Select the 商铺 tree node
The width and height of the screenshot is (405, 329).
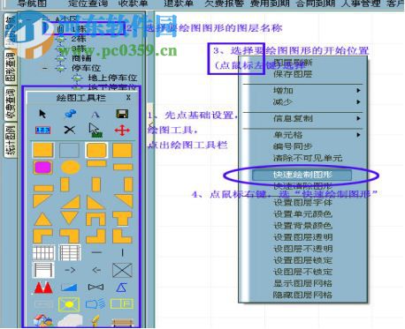click(x=82, y=58)
